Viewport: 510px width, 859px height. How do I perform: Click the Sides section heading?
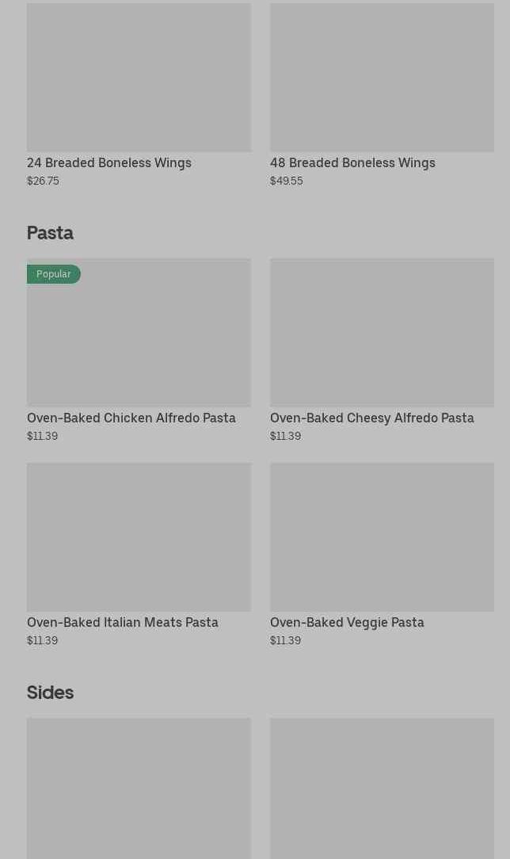tap(50, 692)
